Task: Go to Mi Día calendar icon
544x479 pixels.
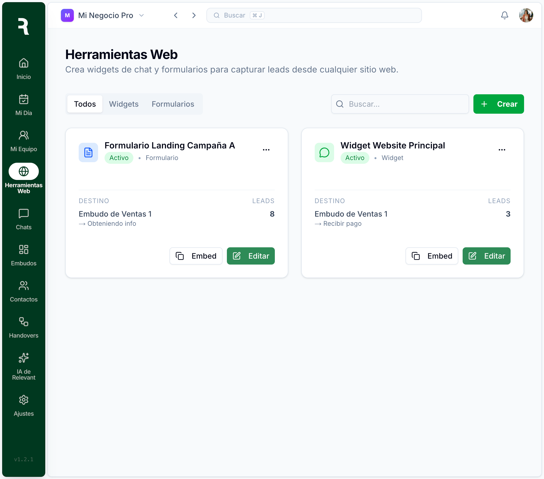Action: [24, 99]
